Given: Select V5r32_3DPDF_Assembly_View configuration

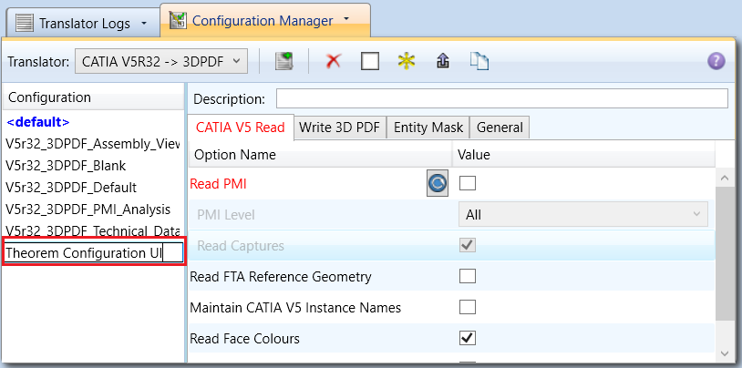Looking at the screenshot, I should pos(93,144).
